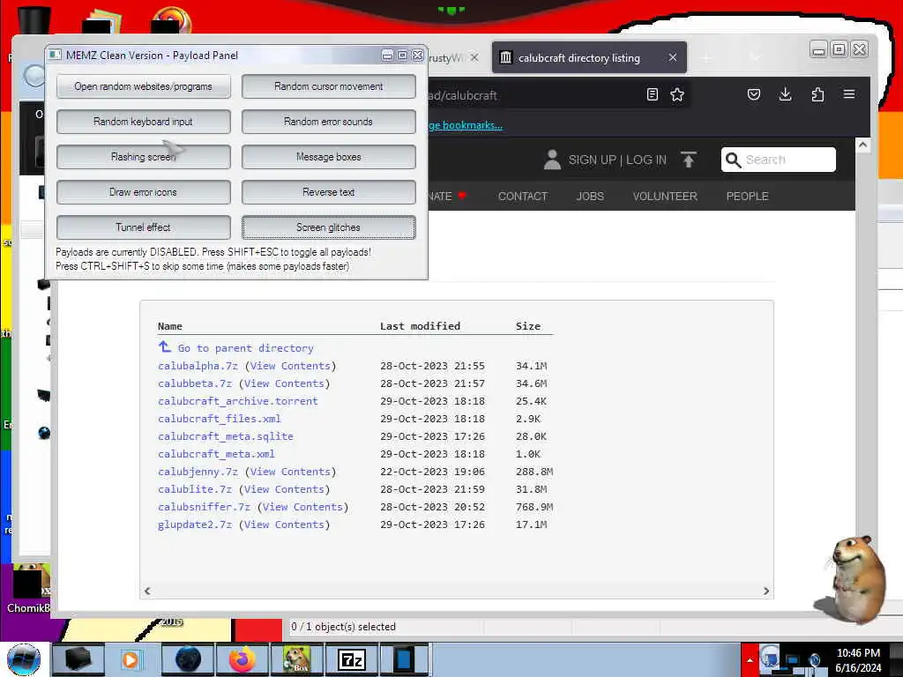Click SIGN UP | LOG IN

tap(617, 160)
